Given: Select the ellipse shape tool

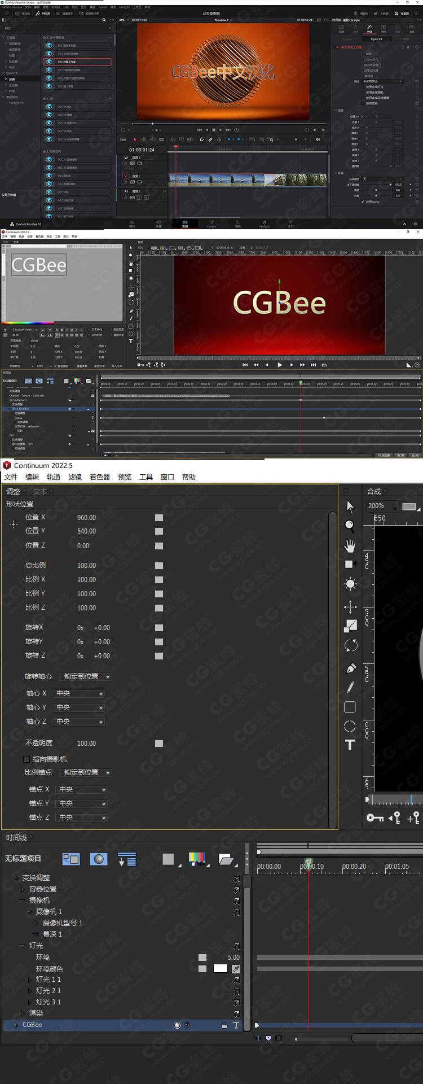Looking at the screenshot, I should point(350,726).
